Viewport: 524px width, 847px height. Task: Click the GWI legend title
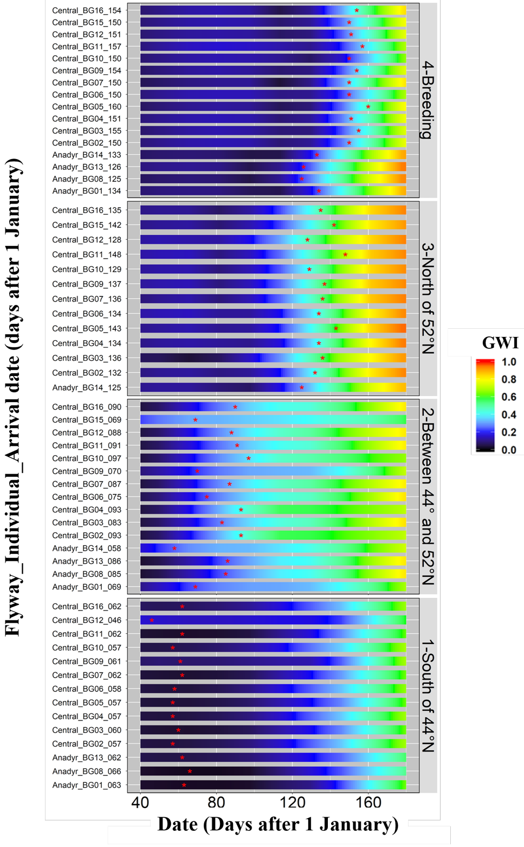click(500, 342)
